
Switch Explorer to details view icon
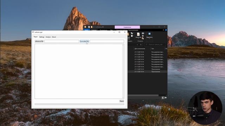click(163, 98)
